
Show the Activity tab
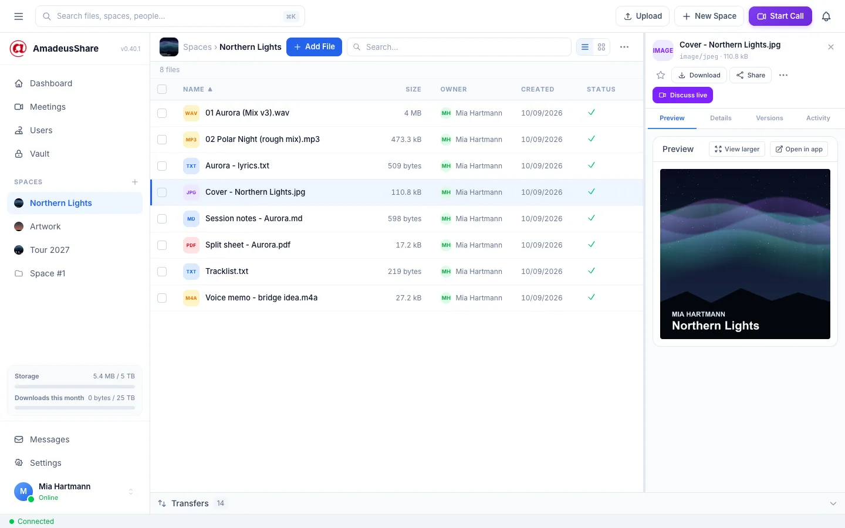818,118
